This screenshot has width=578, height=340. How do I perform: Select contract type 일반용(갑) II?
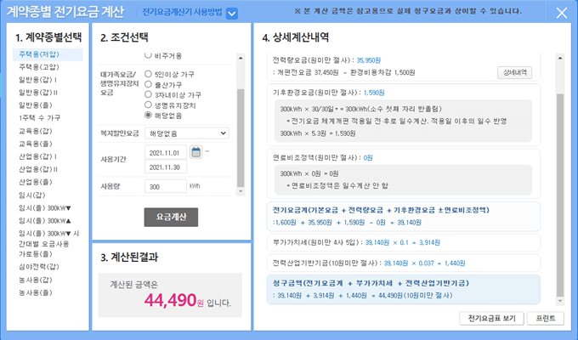38,93
